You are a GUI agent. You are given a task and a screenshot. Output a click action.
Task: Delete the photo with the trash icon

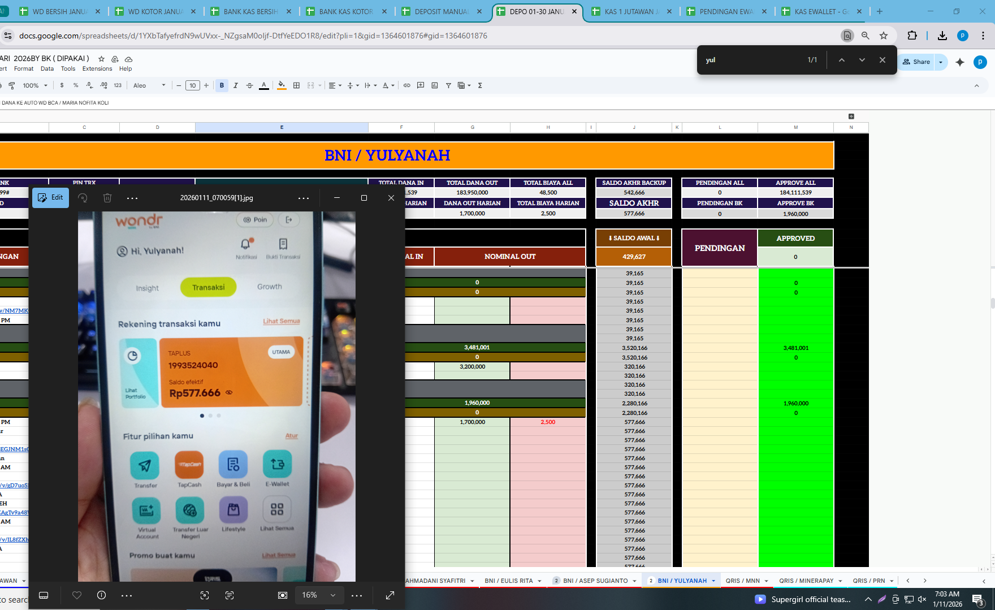pos(107,198)
